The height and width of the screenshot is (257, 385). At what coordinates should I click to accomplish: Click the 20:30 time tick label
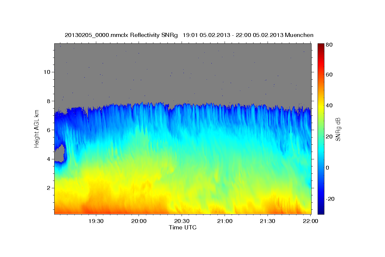[182, 221]
